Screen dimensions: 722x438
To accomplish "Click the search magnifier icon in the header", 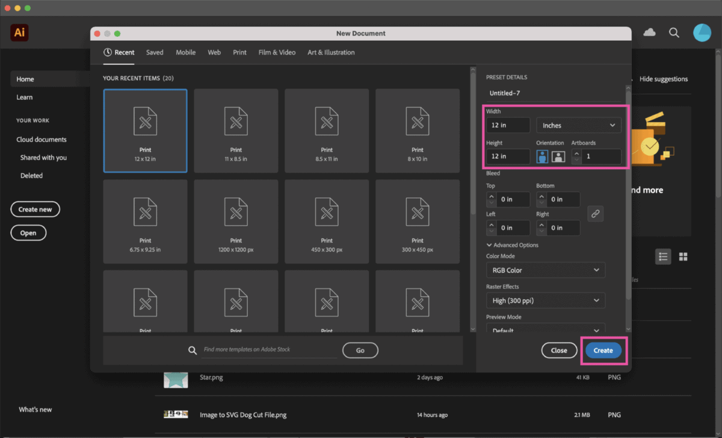I will (674, 33).
